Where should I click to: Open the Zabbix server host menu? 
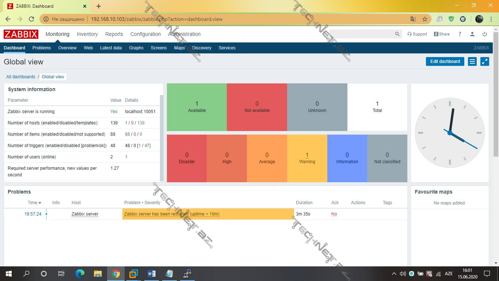tap(85, 214)
